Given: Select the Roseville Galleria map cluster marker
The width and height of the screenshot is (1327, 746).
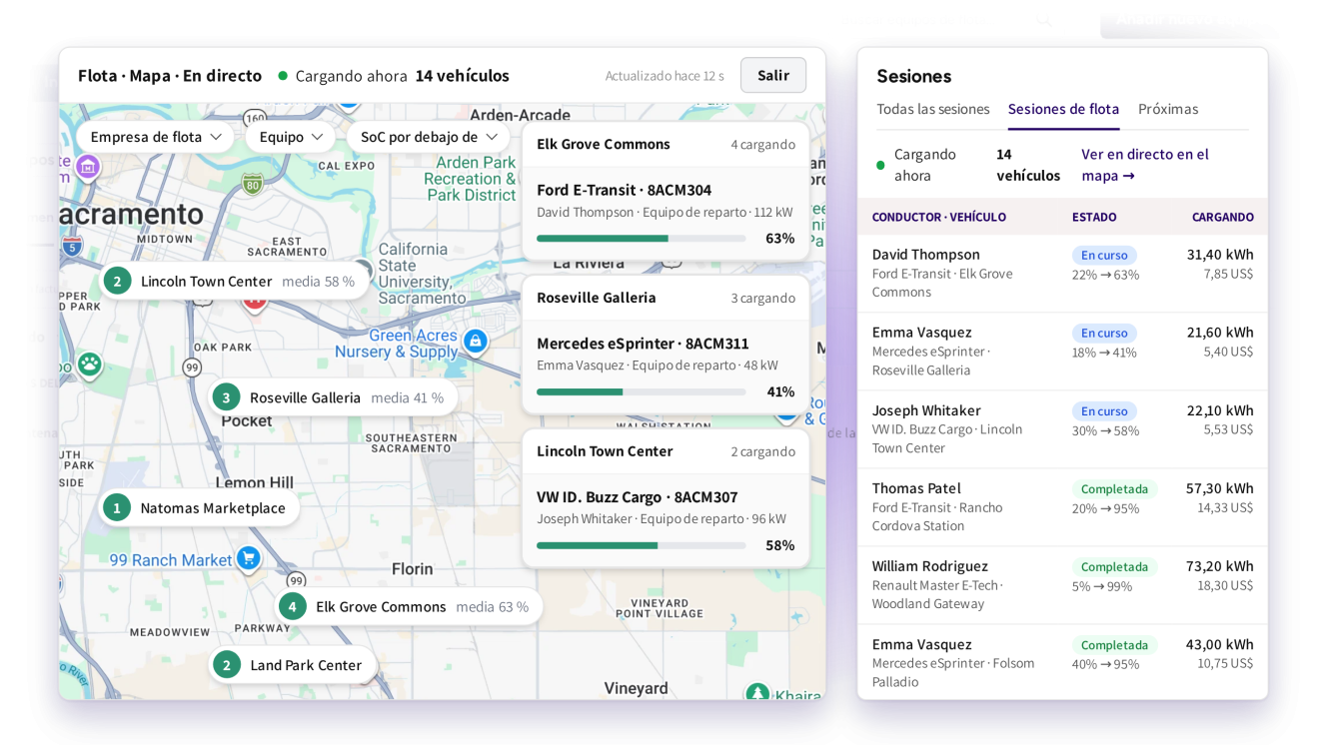Looking at the screenshot, I should 334,397.
